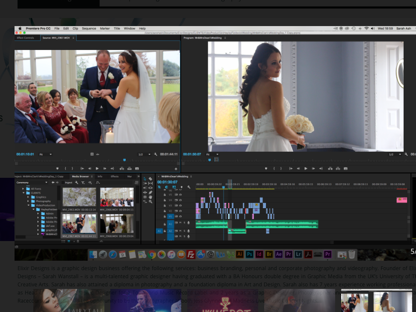The width and height of the screenshot is (416, 312).
Task: Open the Window menu
Action: pyautogui.click(x=130, y=28)
